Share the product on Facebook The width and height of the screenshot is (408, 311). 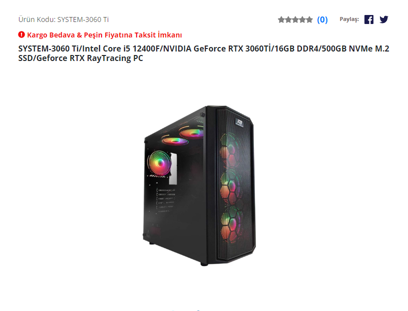point(369,19)
